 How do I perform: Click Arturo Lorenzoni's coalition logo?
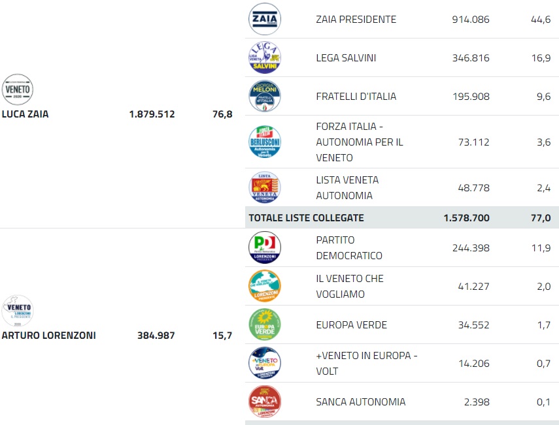18,311
